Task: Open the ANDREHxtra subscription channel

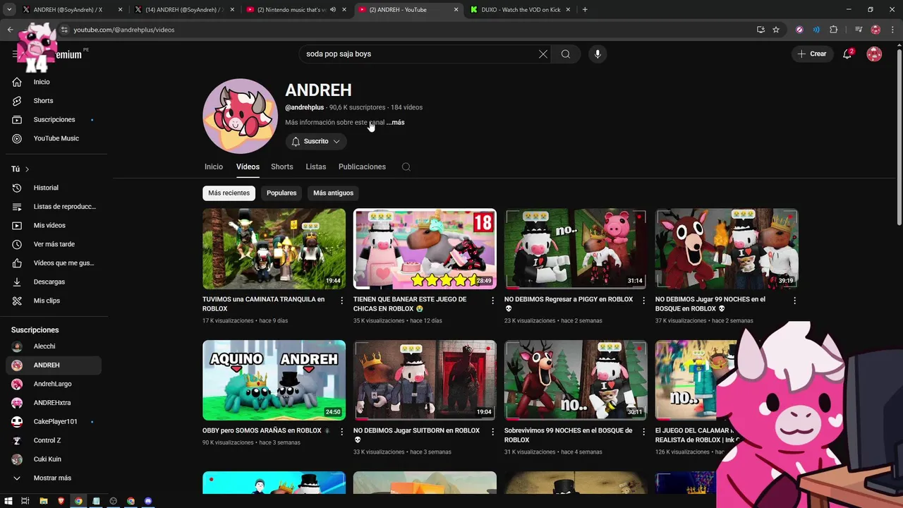Action: click(53, 403)
